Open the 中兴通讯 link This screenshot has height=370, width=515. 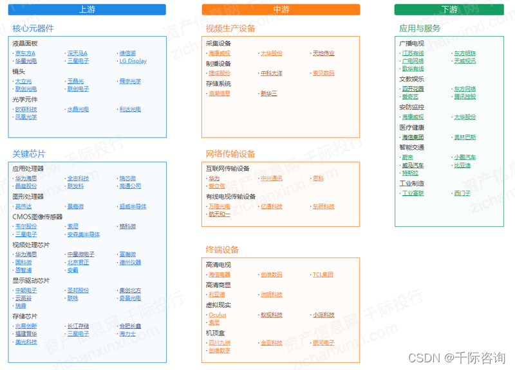[x=272, y=179]
